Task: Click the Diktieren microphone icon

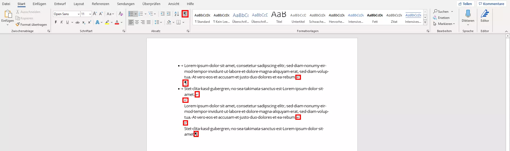Action: [x=468, y=14]
